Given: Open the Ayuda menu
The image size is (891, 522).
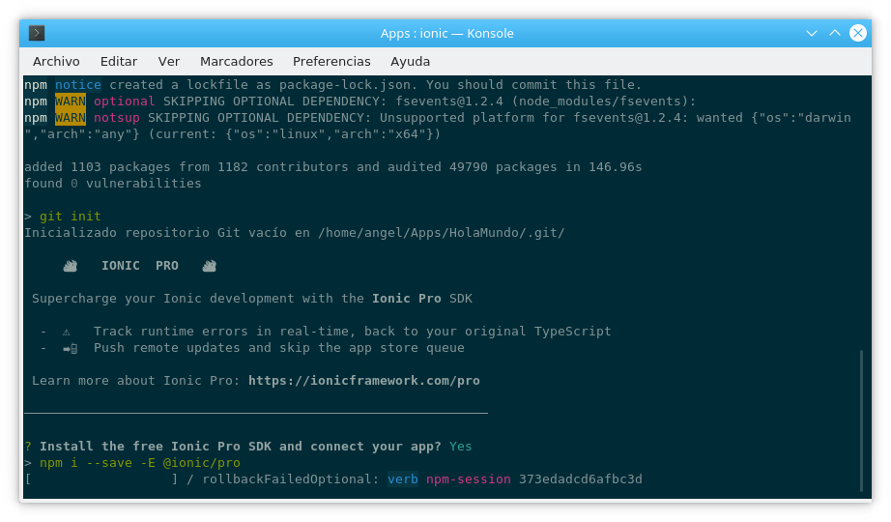Looking at the screenshot, I should point(411,62).
